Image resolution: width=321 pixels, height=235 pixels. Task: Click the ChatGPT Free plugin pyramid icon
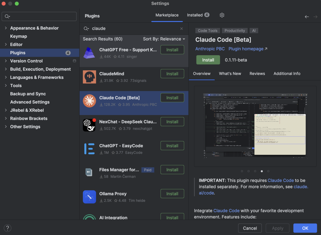coord(89,53)
